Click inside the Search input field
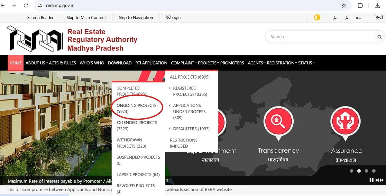Screen dimensions: 386x196 (x=318, y=37)
